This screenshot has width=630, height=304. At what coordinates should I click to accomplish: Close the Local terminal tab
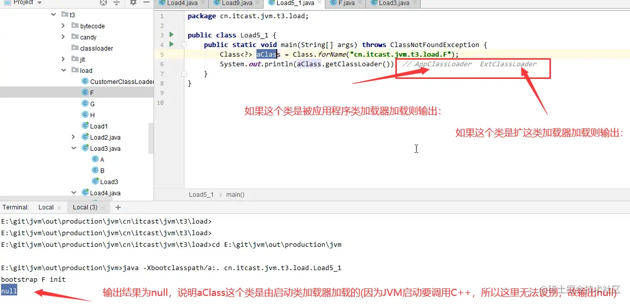(59, 207)
